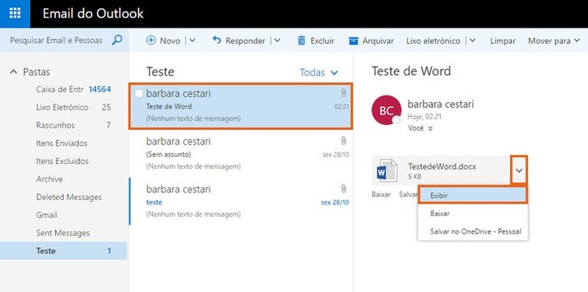Open the unread teste message
Viewport: 588px width, 292px height.
241,201
